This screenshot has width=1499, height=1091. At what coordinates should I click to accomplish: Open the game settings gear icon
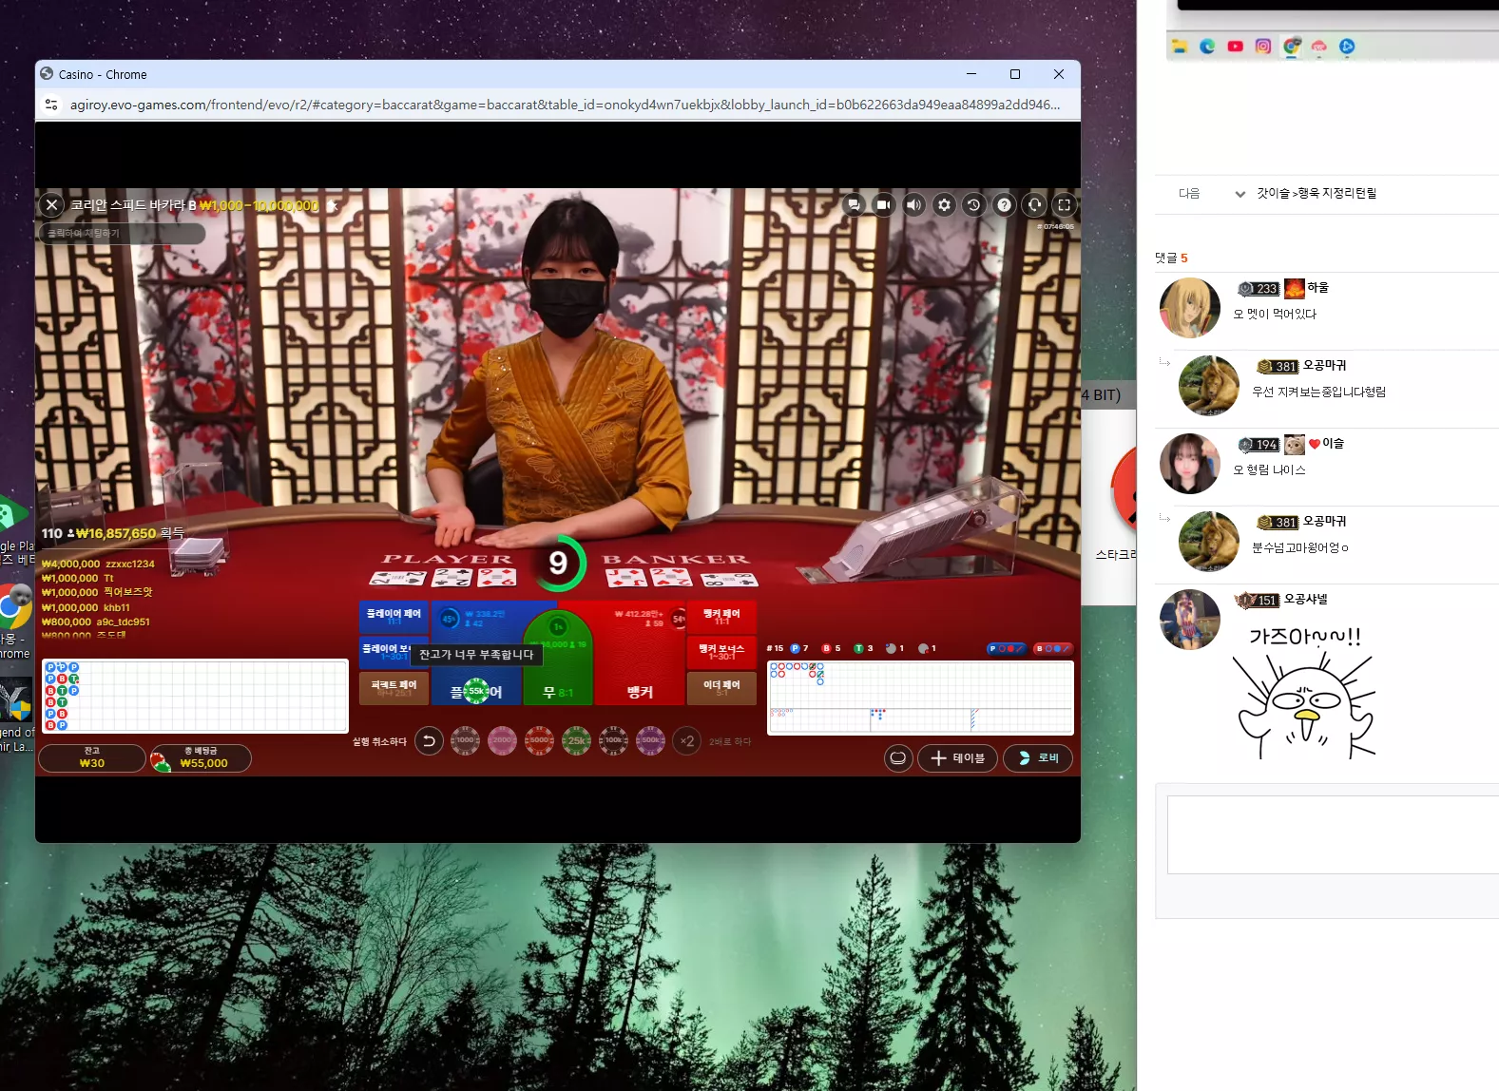tap(944, 204)
